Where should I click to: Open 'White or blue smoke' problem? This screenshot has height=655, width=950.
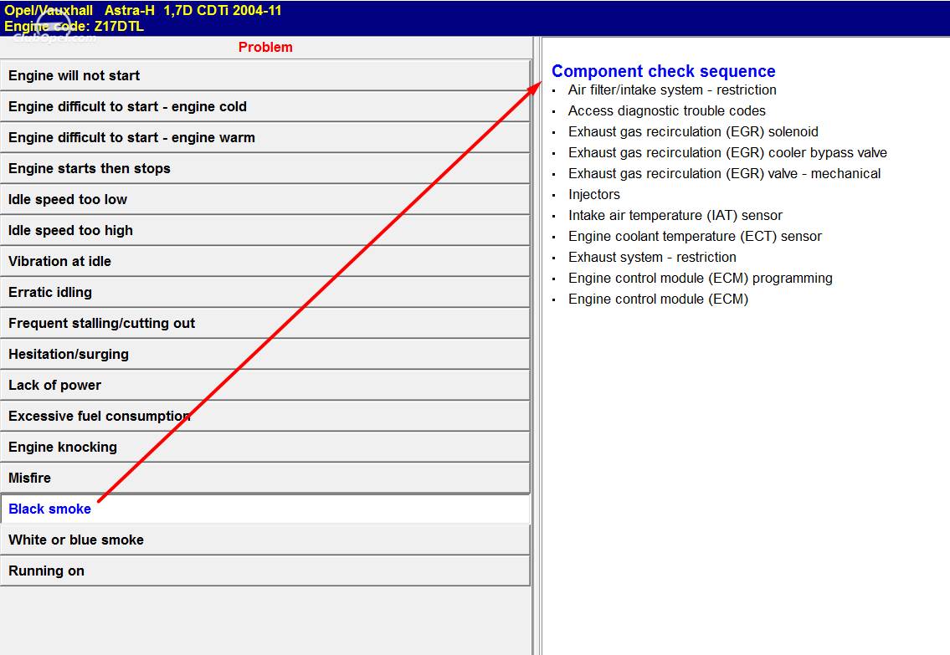[x=265, y=540]
